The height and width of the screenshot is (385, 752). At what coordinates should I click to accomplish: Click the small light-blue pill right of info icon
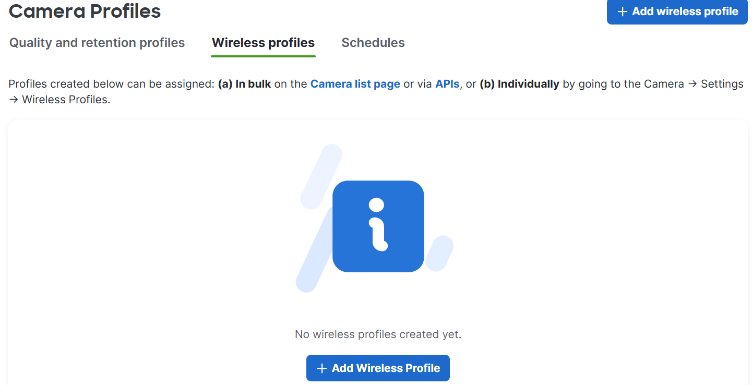[439, 253]
